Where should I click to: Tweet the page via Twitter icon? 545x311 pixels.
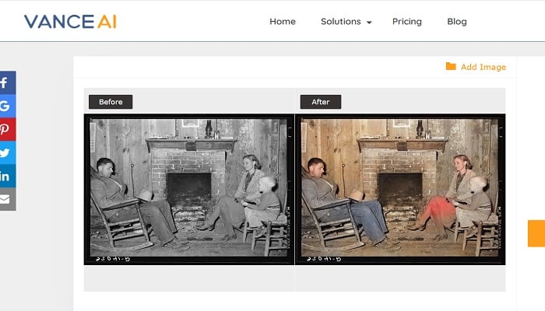8,152
